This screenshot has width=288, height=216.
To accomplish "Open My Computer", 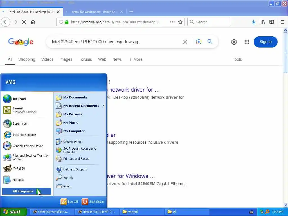I will (80, 131).
